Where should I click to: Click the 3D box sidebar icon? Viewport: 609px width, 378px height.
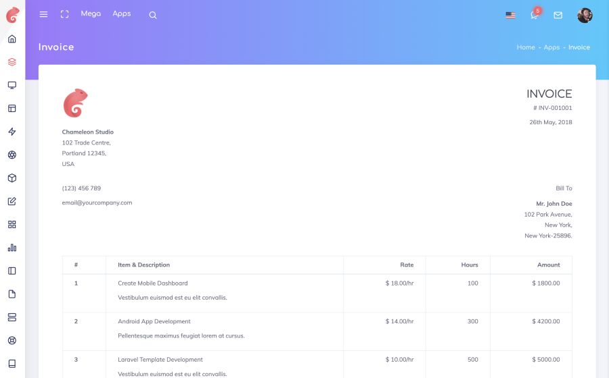click(12, 178)
